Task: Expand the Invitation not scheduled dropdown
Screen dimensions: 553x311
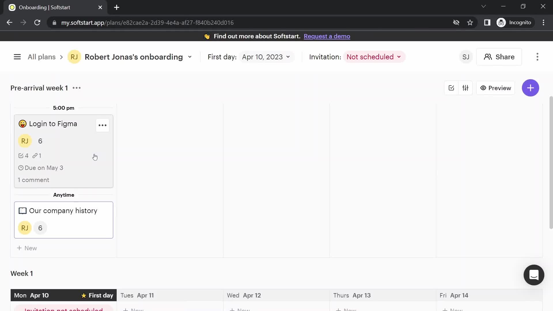Action: [374, 57]
